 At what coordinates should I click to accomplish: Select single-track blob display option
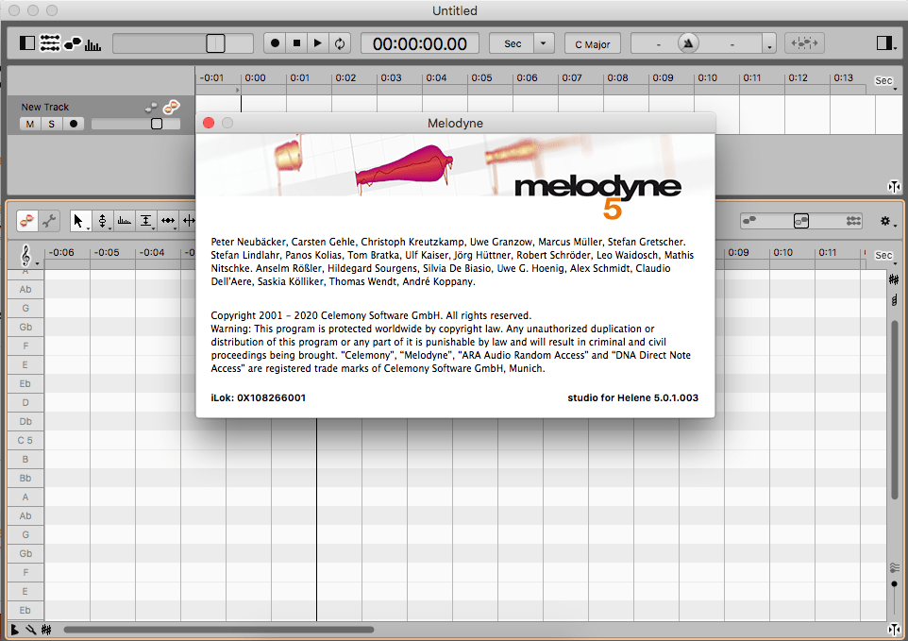(749, 221)
